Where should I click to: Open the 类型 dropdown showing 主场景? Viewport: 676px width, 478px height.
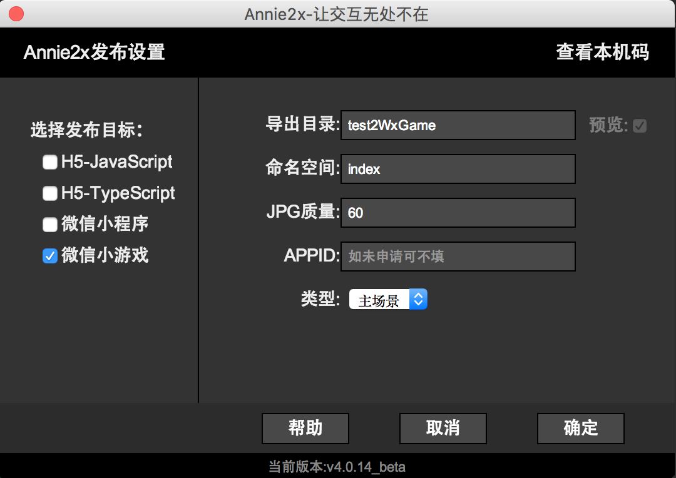tap(388, 299)
